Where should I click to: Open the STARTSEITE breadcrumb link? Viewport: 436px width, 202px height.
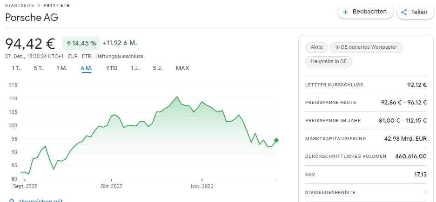(20, 5)
